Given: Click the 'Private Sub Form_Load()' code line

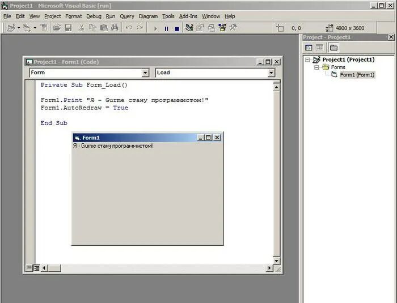Looking at the screenshot, I should (x=84, y=85).
